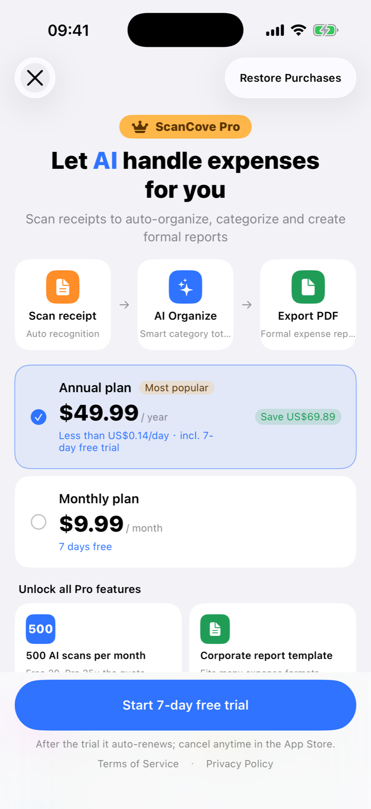Tap the blue 500 scans icon
The width and height of the screenshot is (371, 809).
(40, 629)
